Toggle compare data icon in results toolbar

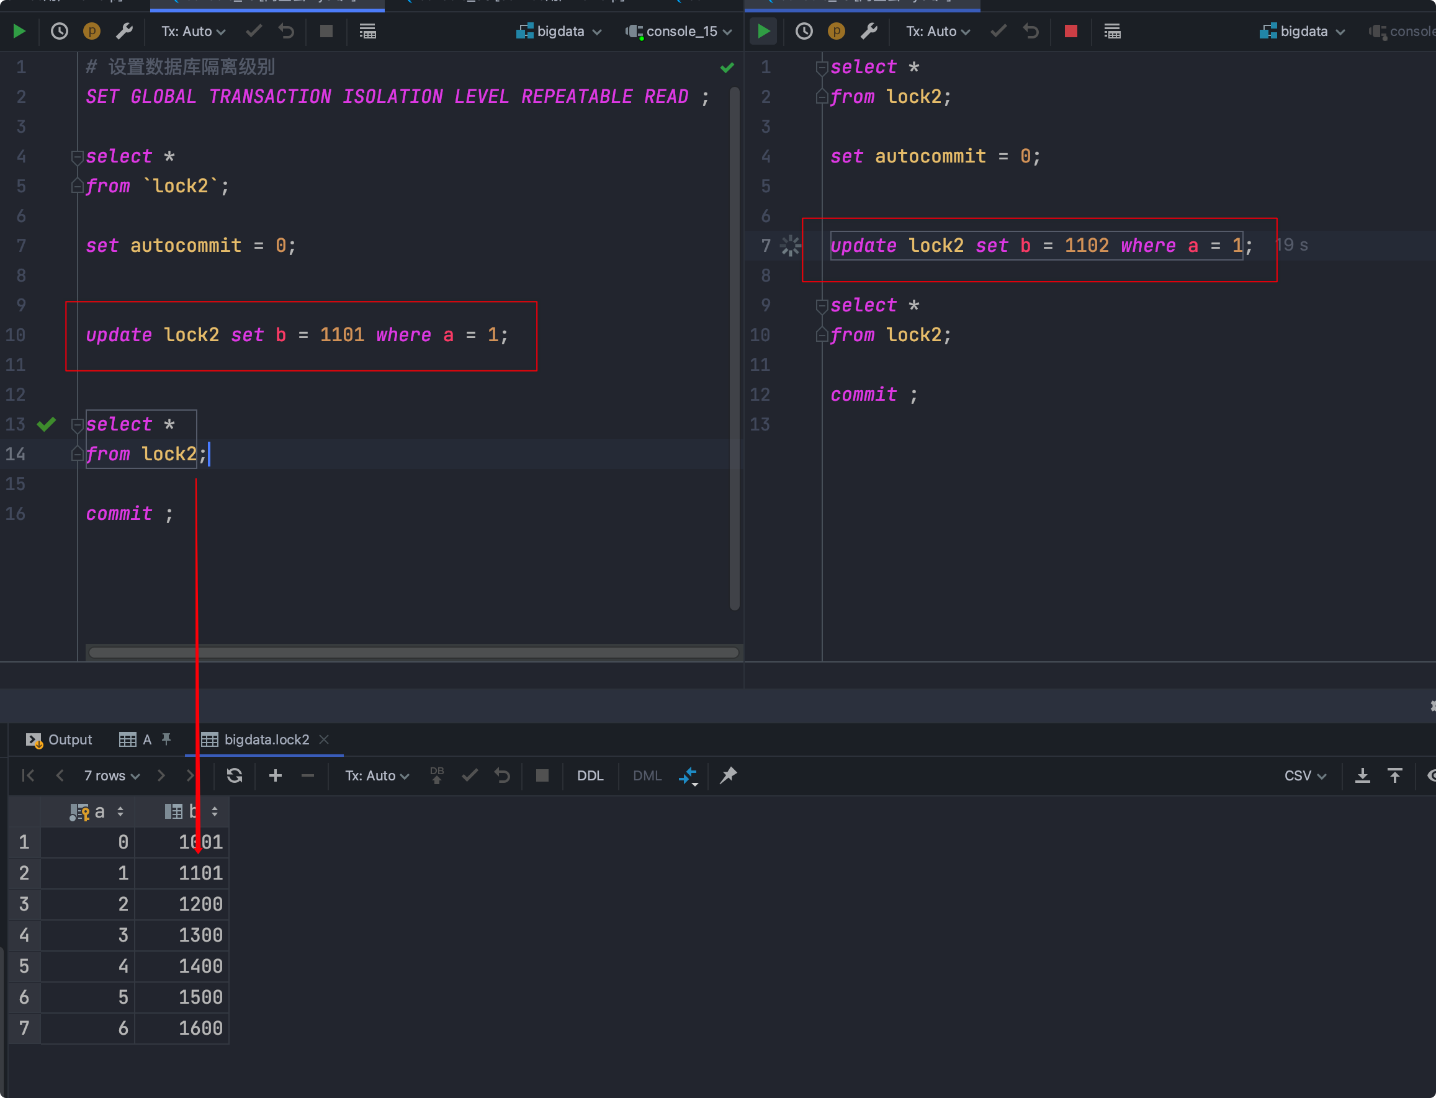(688, 775)
